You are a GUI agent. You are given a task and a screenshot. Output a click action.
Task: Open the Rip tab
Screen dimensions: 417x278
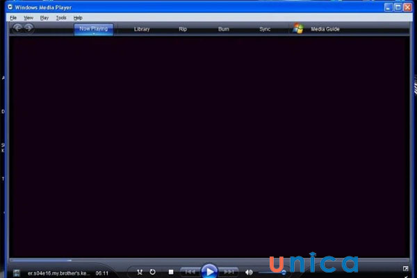(x=183, y=29)
